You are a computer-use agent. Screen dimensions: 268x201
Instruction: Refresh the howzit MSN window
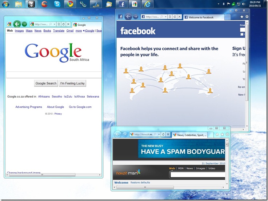click(163, 134)
